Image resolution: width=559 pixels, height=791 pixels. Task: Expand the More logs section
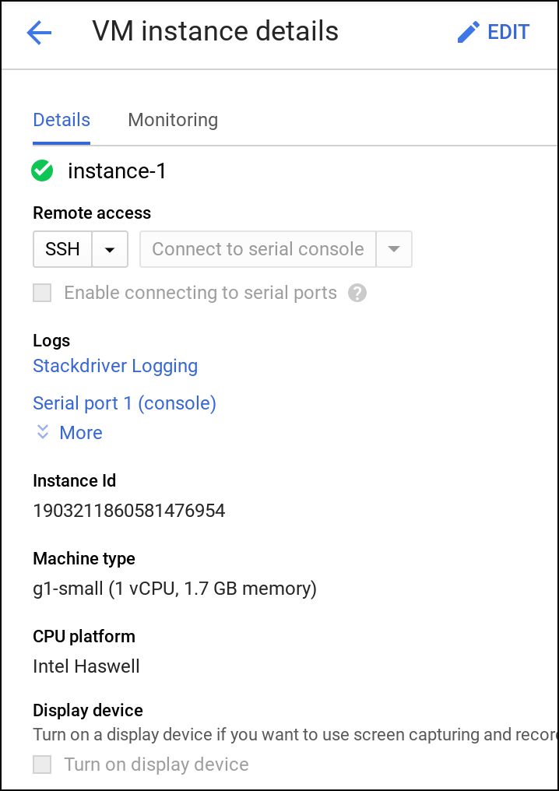81,432
